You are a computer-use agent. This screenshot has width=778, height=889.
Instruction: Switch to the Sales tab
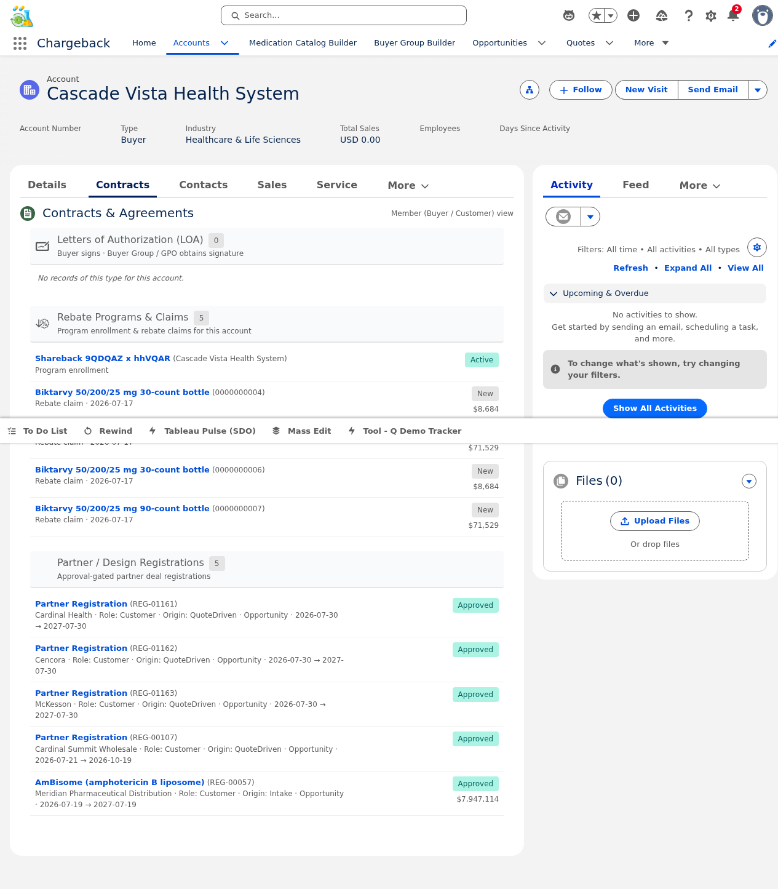coord(272,185)
